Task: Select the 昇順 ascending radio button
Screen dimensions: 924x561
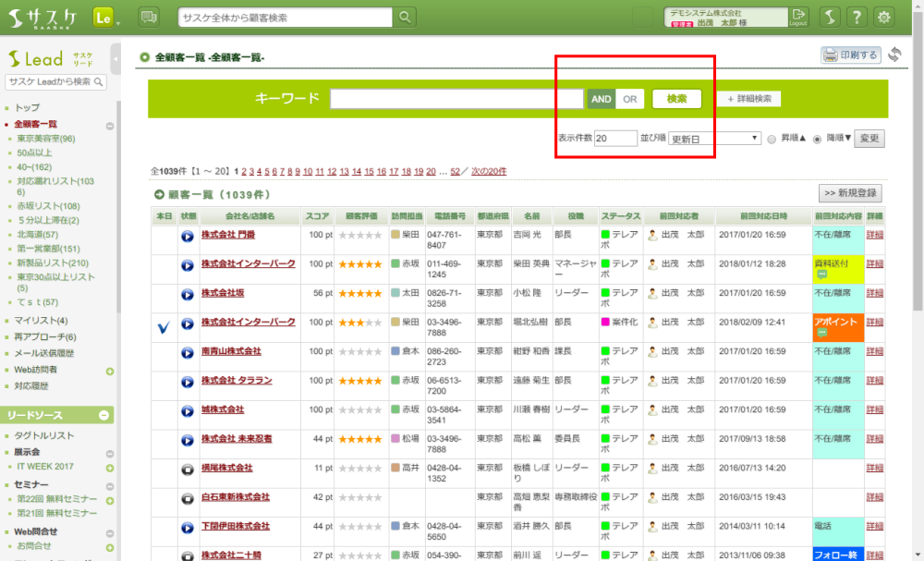Action: 772,139
